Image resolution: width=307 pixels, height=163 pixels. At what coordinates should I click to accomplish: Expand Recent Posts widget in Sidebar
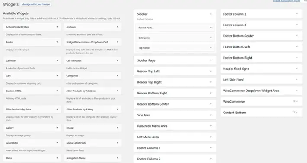pyautogui.click(x=175, y=28)
